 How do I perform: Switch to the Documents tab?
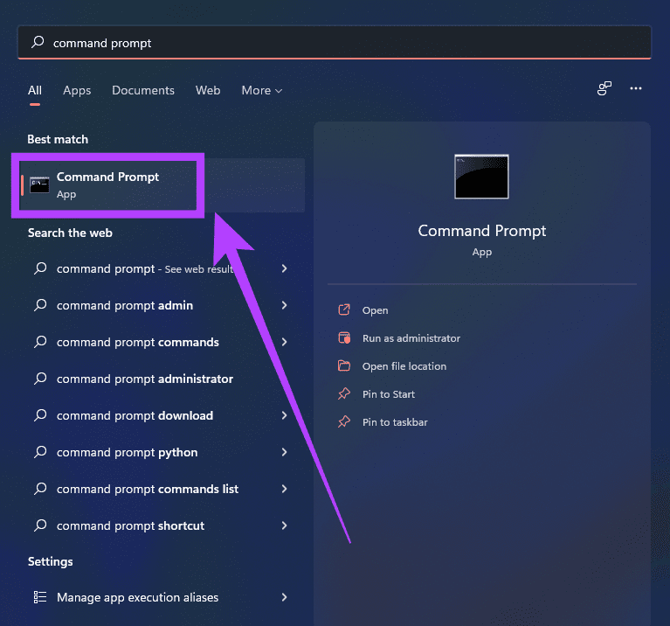coord(143,90)
